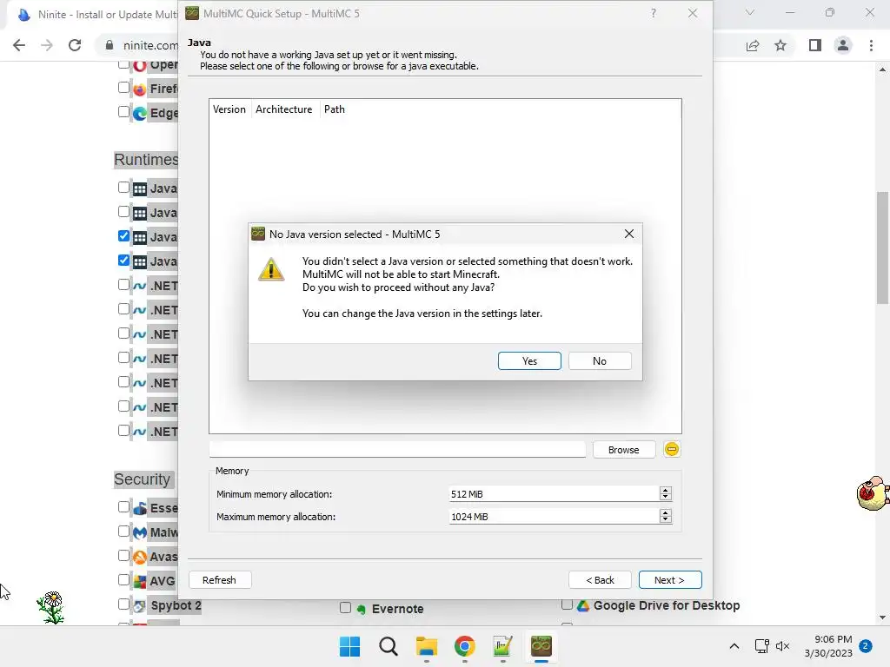The width and height of the screenshot is (890, 667).
Task: Check the first .NET runtime checkbox
Action: pyautogui.click(x=123, y=285)
